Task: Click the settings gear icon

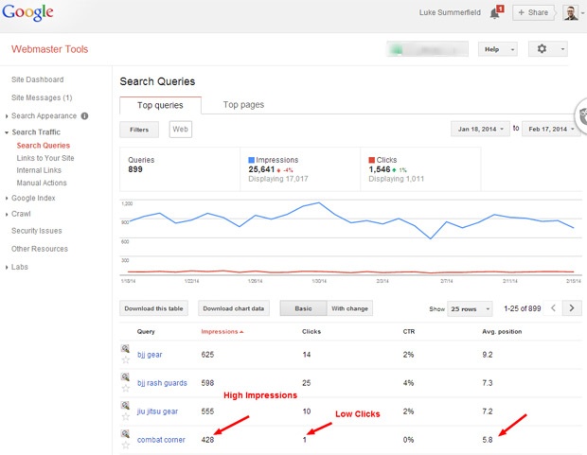Action: [x=542, y=48]
